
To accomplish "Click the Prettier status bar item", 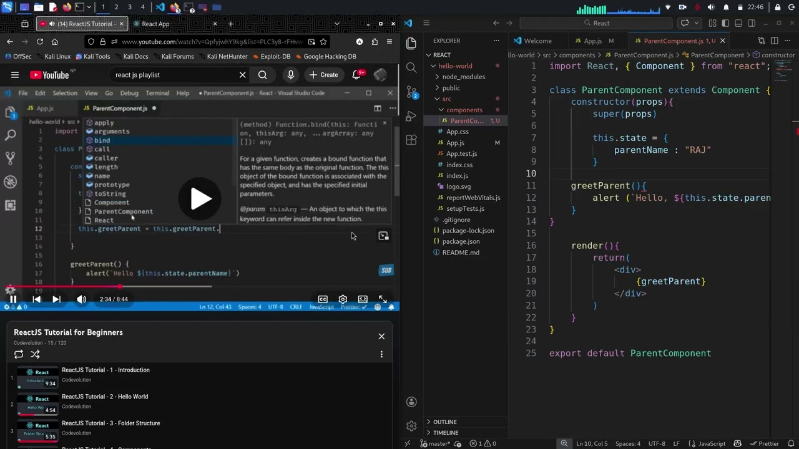I will [x=764, y=444].
